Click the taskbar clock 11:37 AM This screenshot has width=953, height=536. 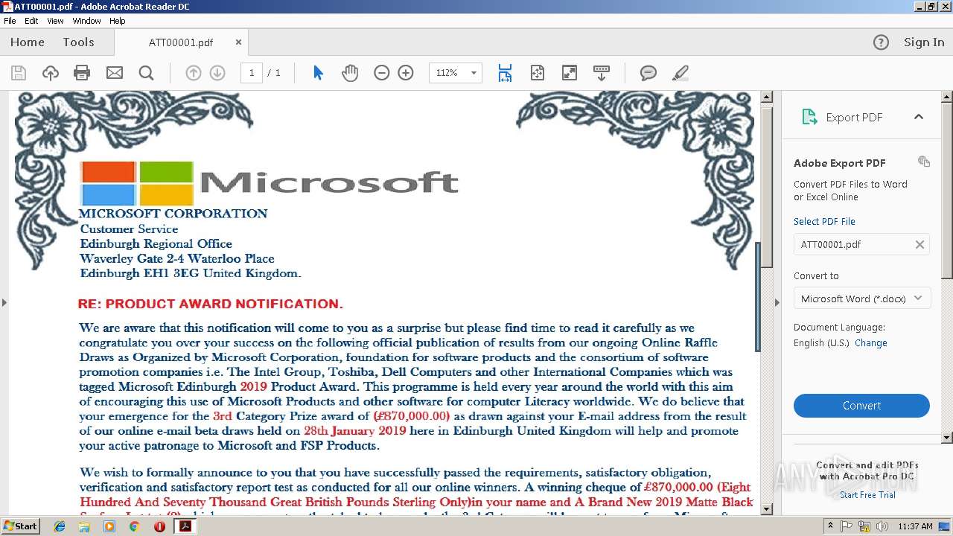(x=916, y=526)
